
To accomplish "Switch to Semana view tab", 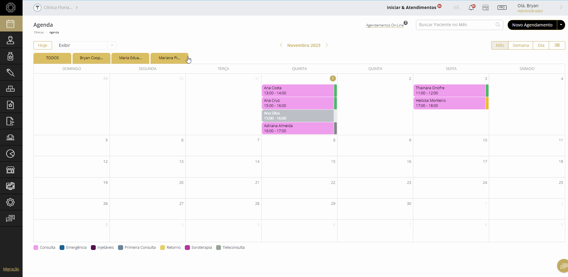I will point(520,45).
